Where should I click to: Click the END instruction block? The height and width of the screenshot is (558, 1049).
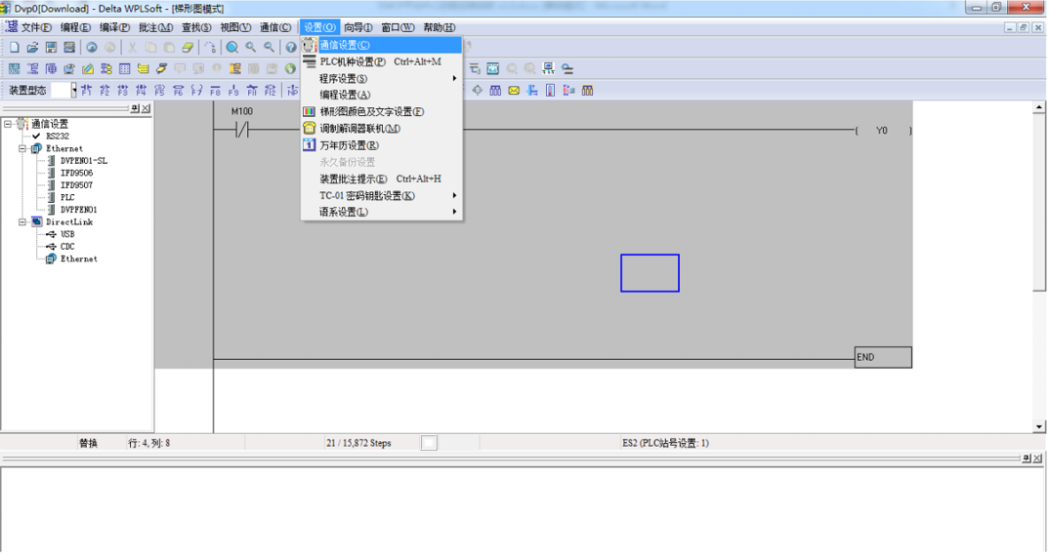coord(883,357)
